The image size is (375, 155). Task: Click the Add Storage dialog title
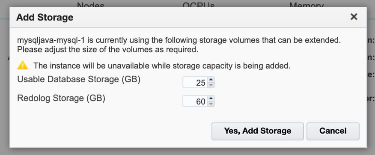click(x=45, y=18)
